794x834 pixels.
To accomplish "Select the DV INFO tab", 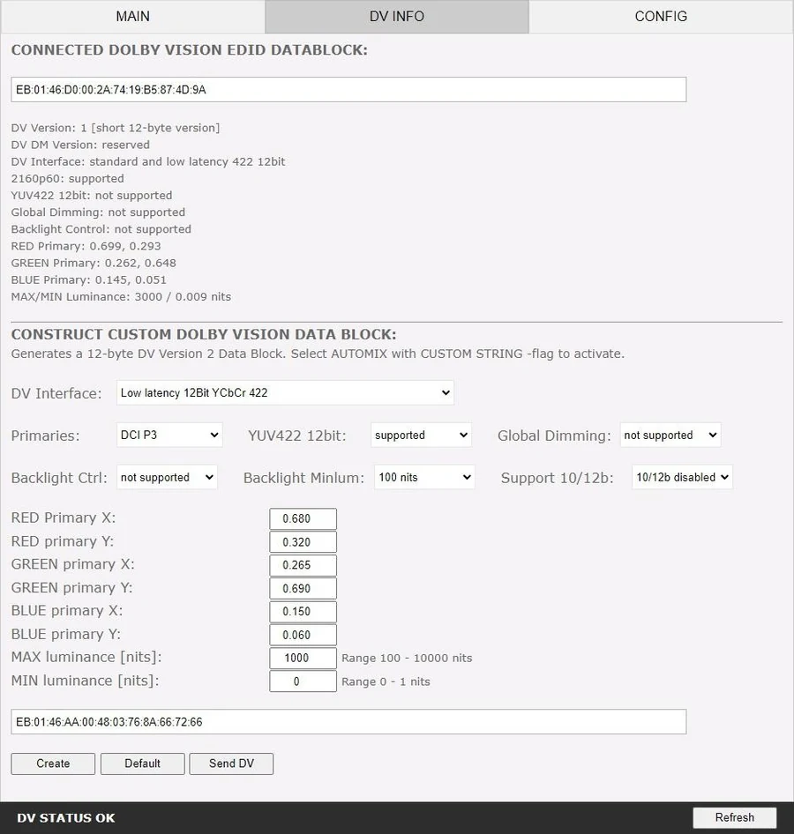I will (x=396, y=17).
